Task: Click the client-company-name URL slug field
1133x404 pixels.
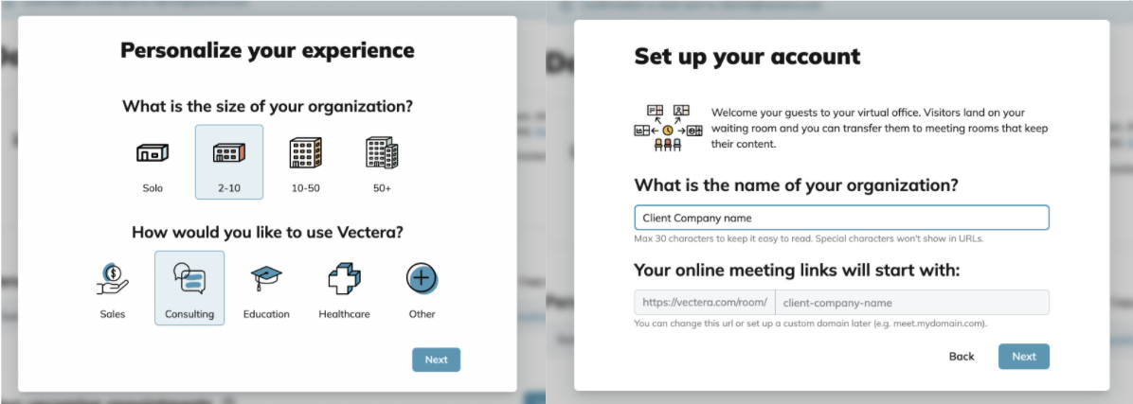Action: click(x=912, y=302)
